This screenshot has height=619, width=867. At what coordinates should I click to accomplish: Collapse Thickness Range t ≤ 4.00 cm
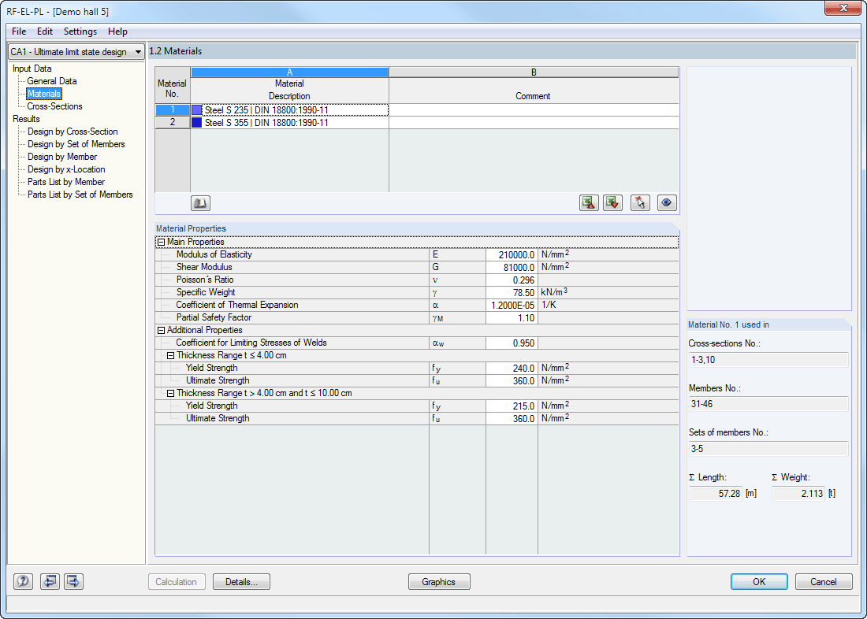[170, 355]
